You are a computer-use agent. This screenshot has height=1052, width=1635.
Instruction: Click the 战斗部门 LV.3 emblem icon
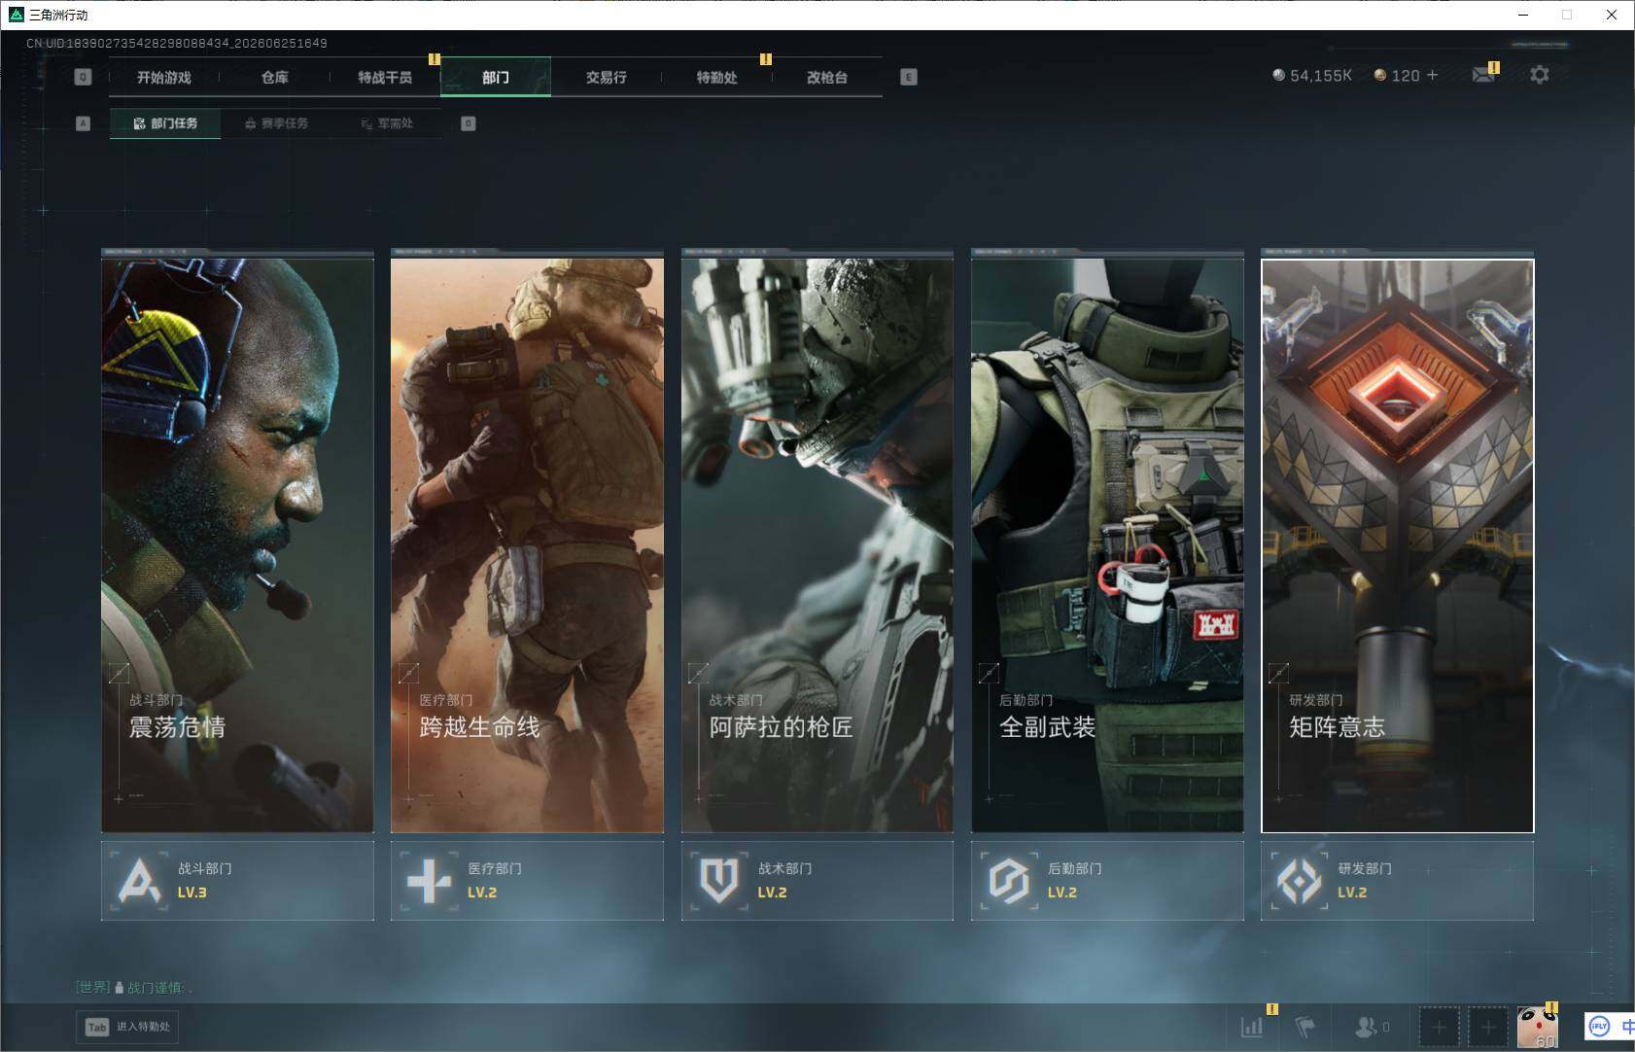tap(139, 881)
